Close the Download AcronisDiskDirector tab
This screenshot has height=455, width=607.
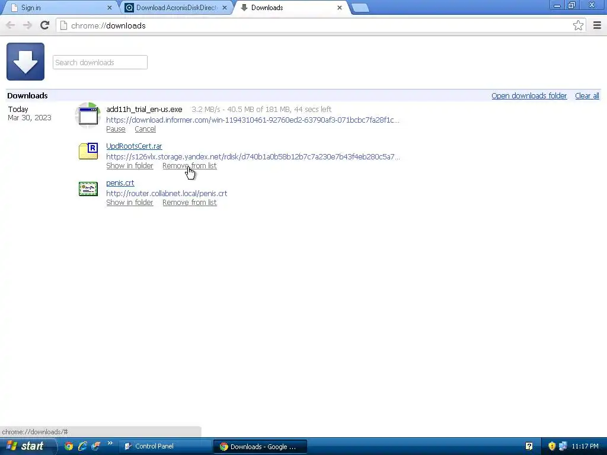[x=225, y=8]
